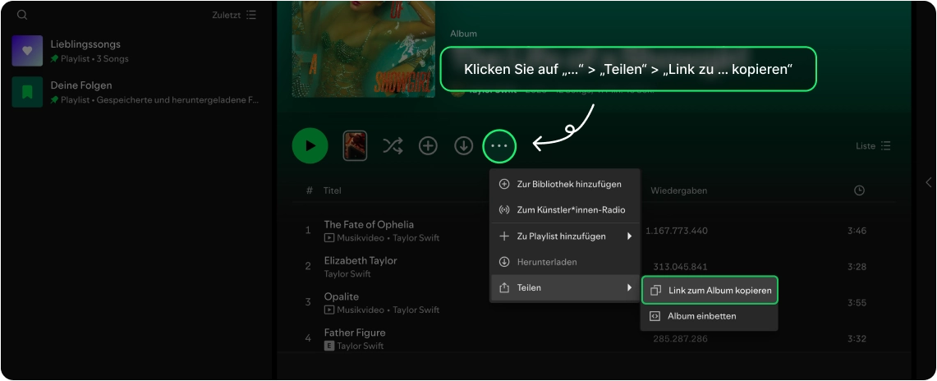Select track Father Figure
Viewport: 937px width, 381px height.
pyautogui.click(x=355, y=333)
